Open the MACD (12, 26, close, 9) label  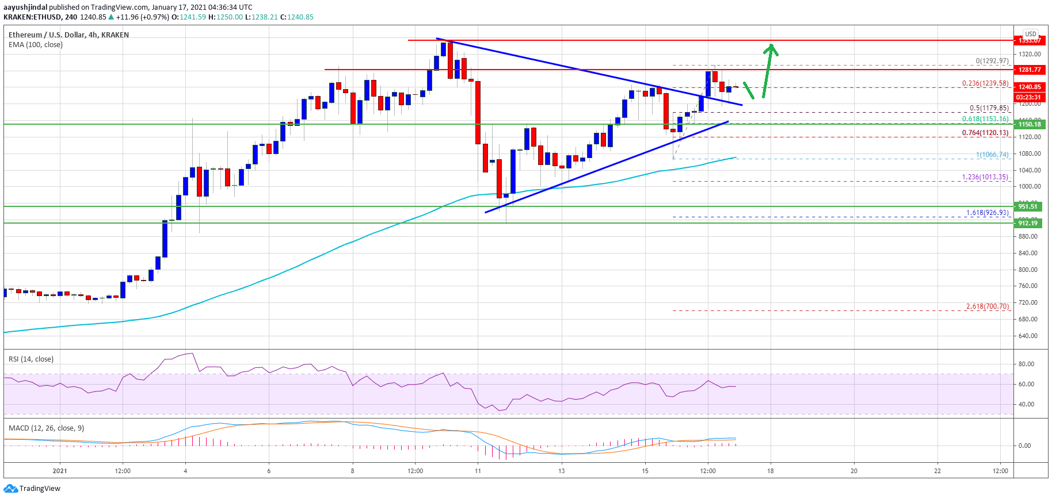pyautogui.click(x=46, y=428)
